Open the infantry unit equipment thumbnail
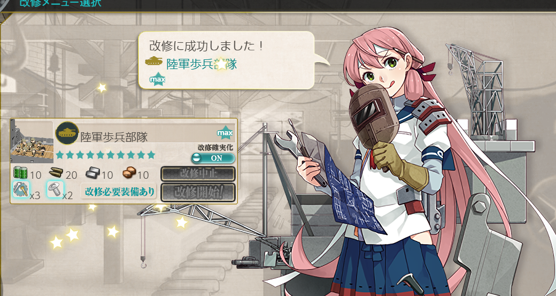This screenshot has height=296, width=556. tap(32, 141)
